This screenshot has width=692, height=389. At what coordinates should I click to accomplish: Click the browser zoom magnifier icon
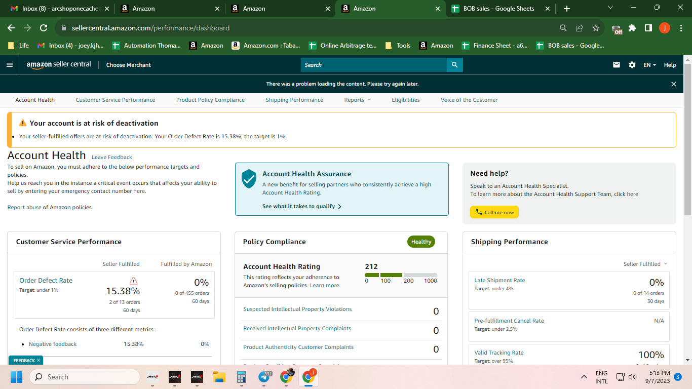[563, 28]
